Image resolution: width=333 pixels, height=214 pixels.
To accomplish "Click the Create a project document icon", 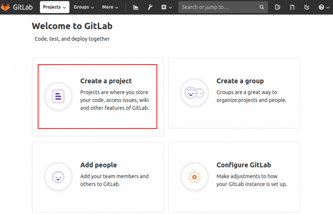I will (x=58, y=96).
